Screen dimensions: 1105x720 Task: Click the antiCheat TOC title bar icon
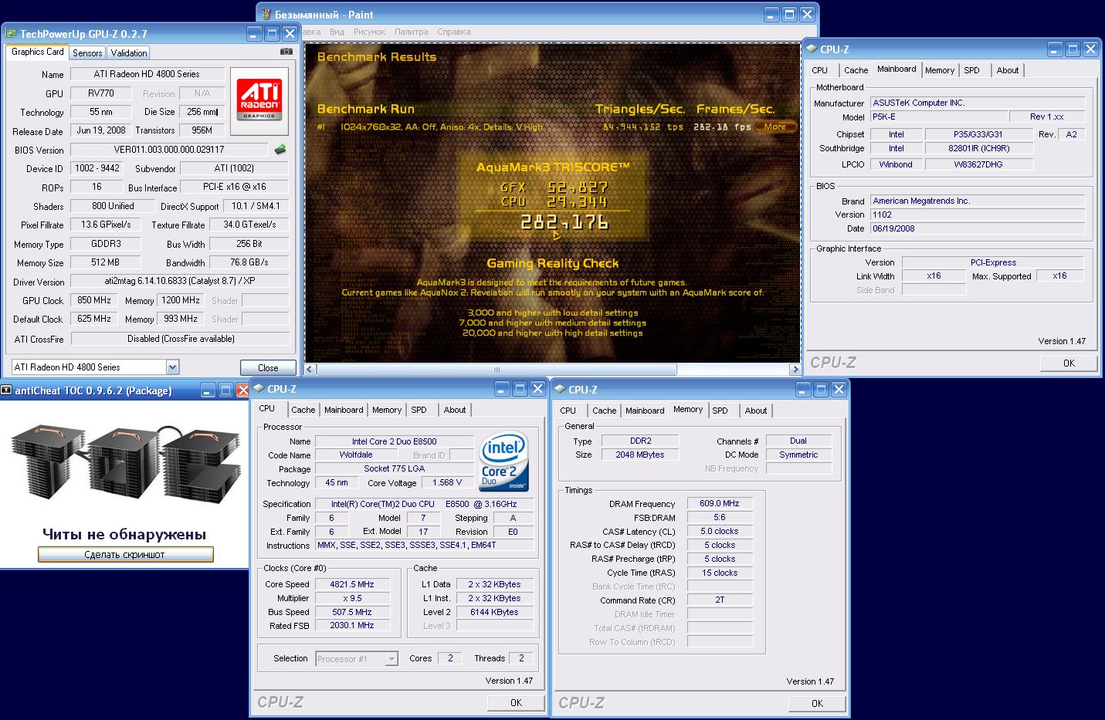(6, 390)
